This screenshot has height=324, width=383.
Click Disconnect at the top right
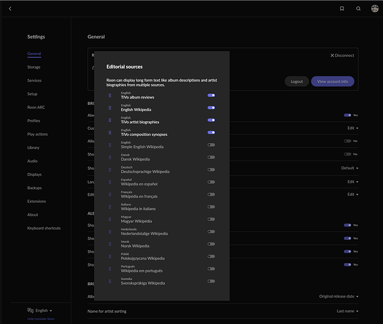342,55
